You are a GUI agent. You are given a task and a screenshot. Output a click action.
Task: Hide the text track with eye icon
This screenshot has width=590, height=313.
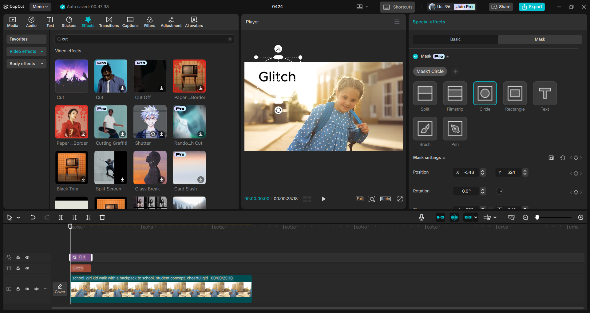(x=27, y=268)
